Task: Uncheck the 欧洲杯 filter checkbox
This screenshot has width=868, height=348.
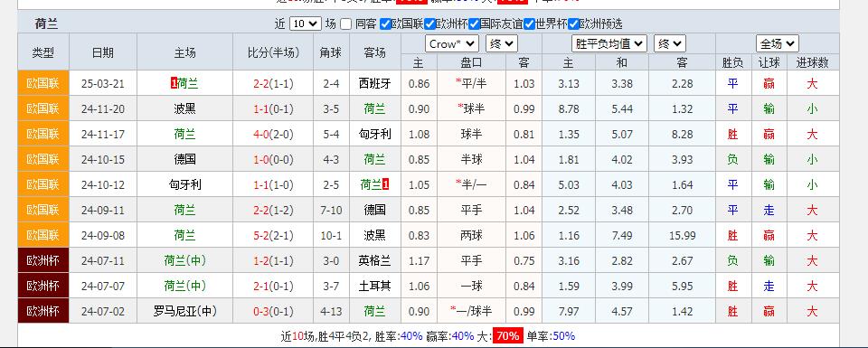Action: click(x=430, y=24)
